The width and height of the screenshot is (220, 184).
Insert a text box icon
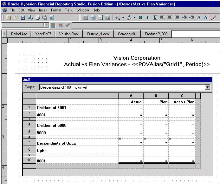coord(93,17)
